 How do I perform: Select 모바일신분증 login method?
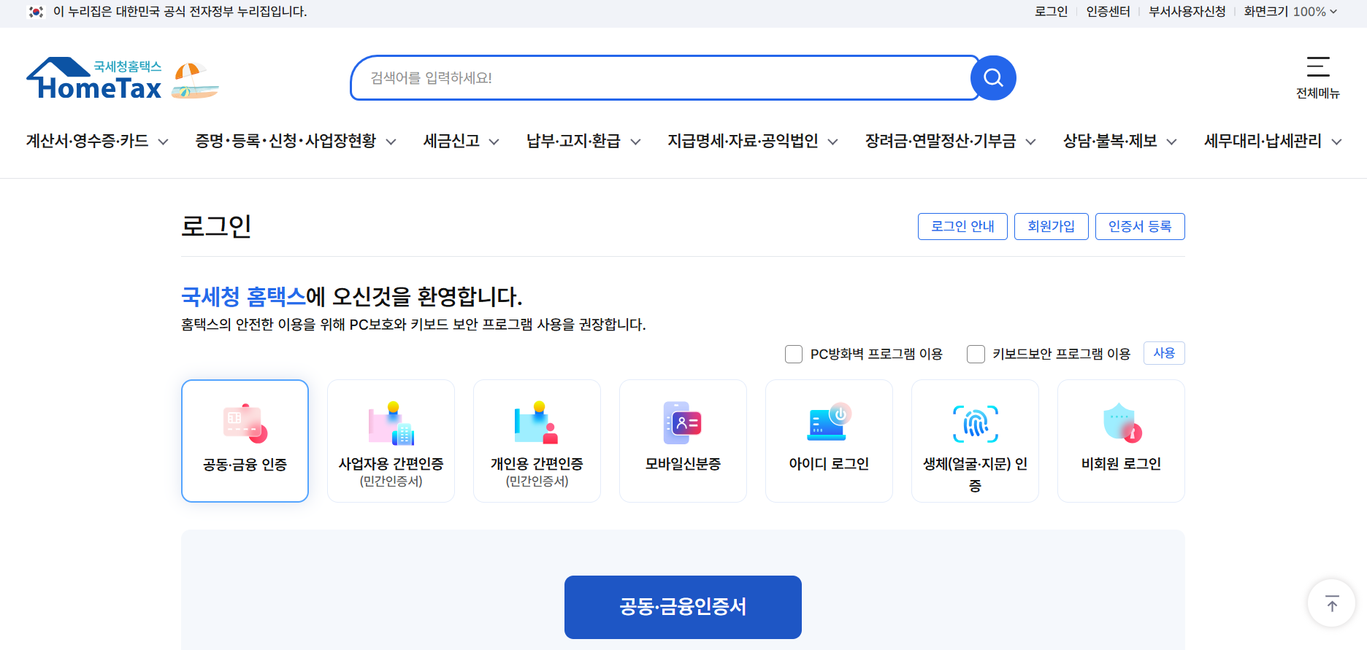tap(683, 441)
